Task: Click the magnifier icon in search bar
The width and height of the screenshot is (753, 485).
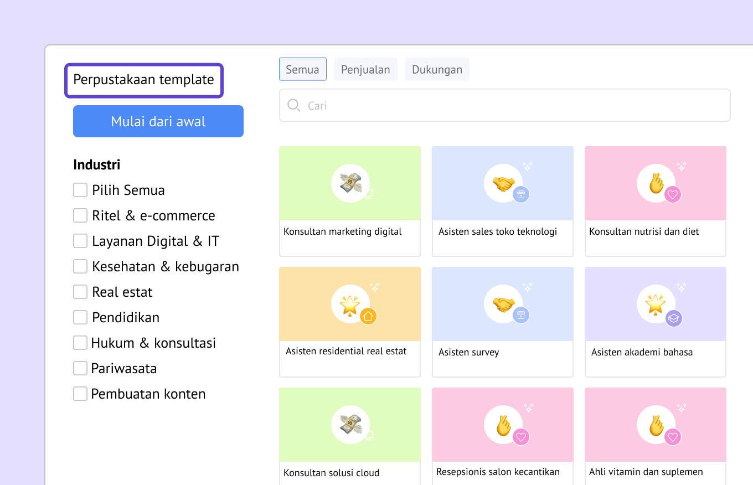Action: (294, 106)
